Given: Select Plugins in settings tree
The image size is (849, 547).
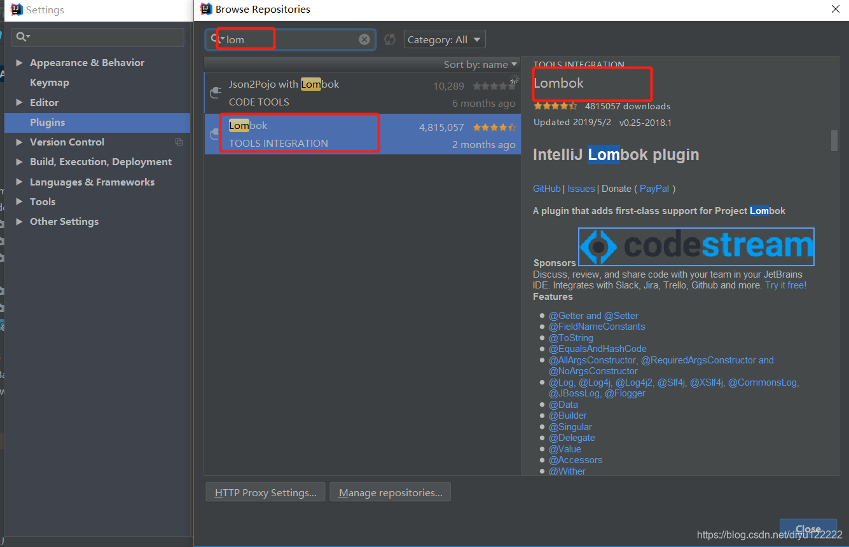Looking at the screenshot, I should tap(97, 122).
